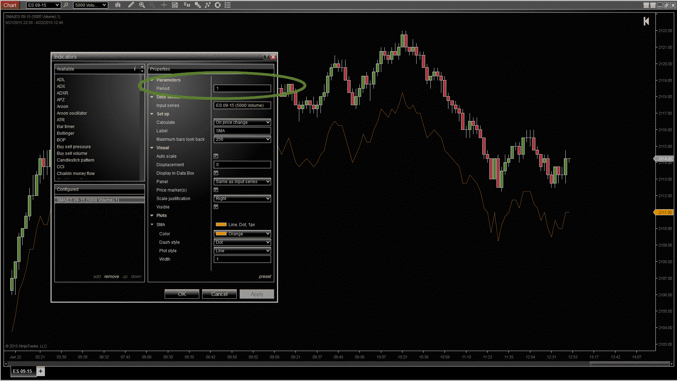Open the Plot style dropdown

[x=242, y=251]
